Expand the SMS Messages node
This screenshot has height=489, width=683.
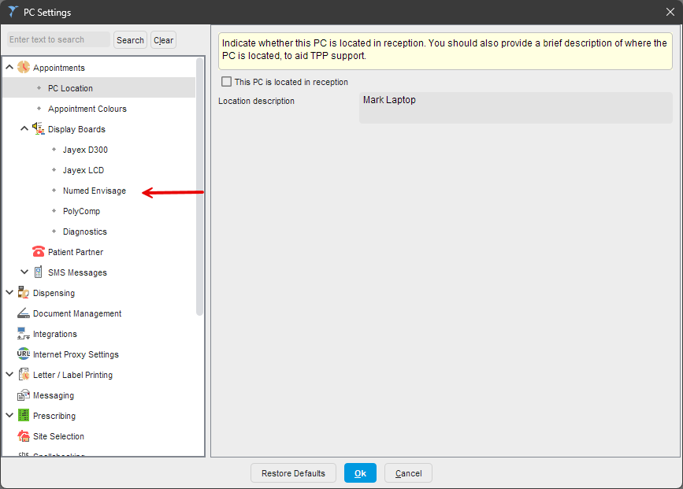click(x=24, y=272)
